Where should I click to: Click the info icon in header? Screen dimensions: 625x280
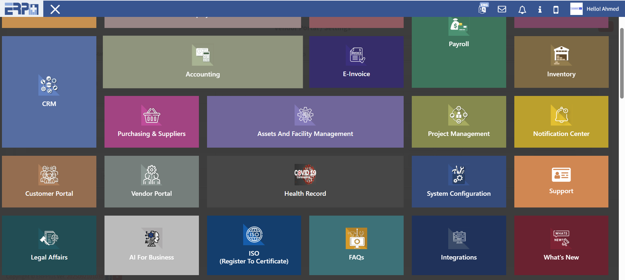pyautogui.click(x=540, y=9)
